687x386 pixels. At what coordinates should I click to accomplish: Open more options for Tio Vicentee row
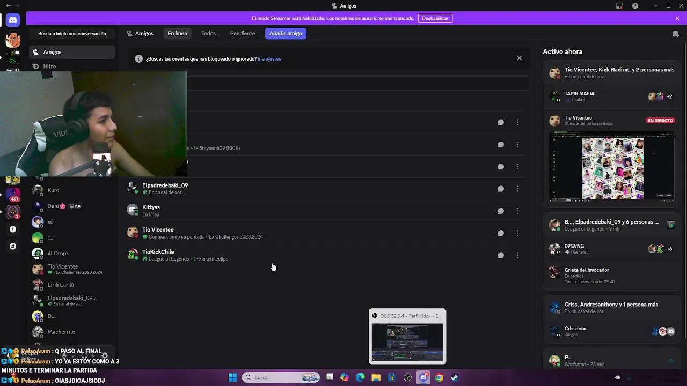[517, 233]
